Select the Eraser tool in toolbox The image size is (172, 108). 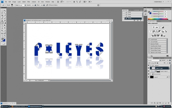click(x=2, y=23)
